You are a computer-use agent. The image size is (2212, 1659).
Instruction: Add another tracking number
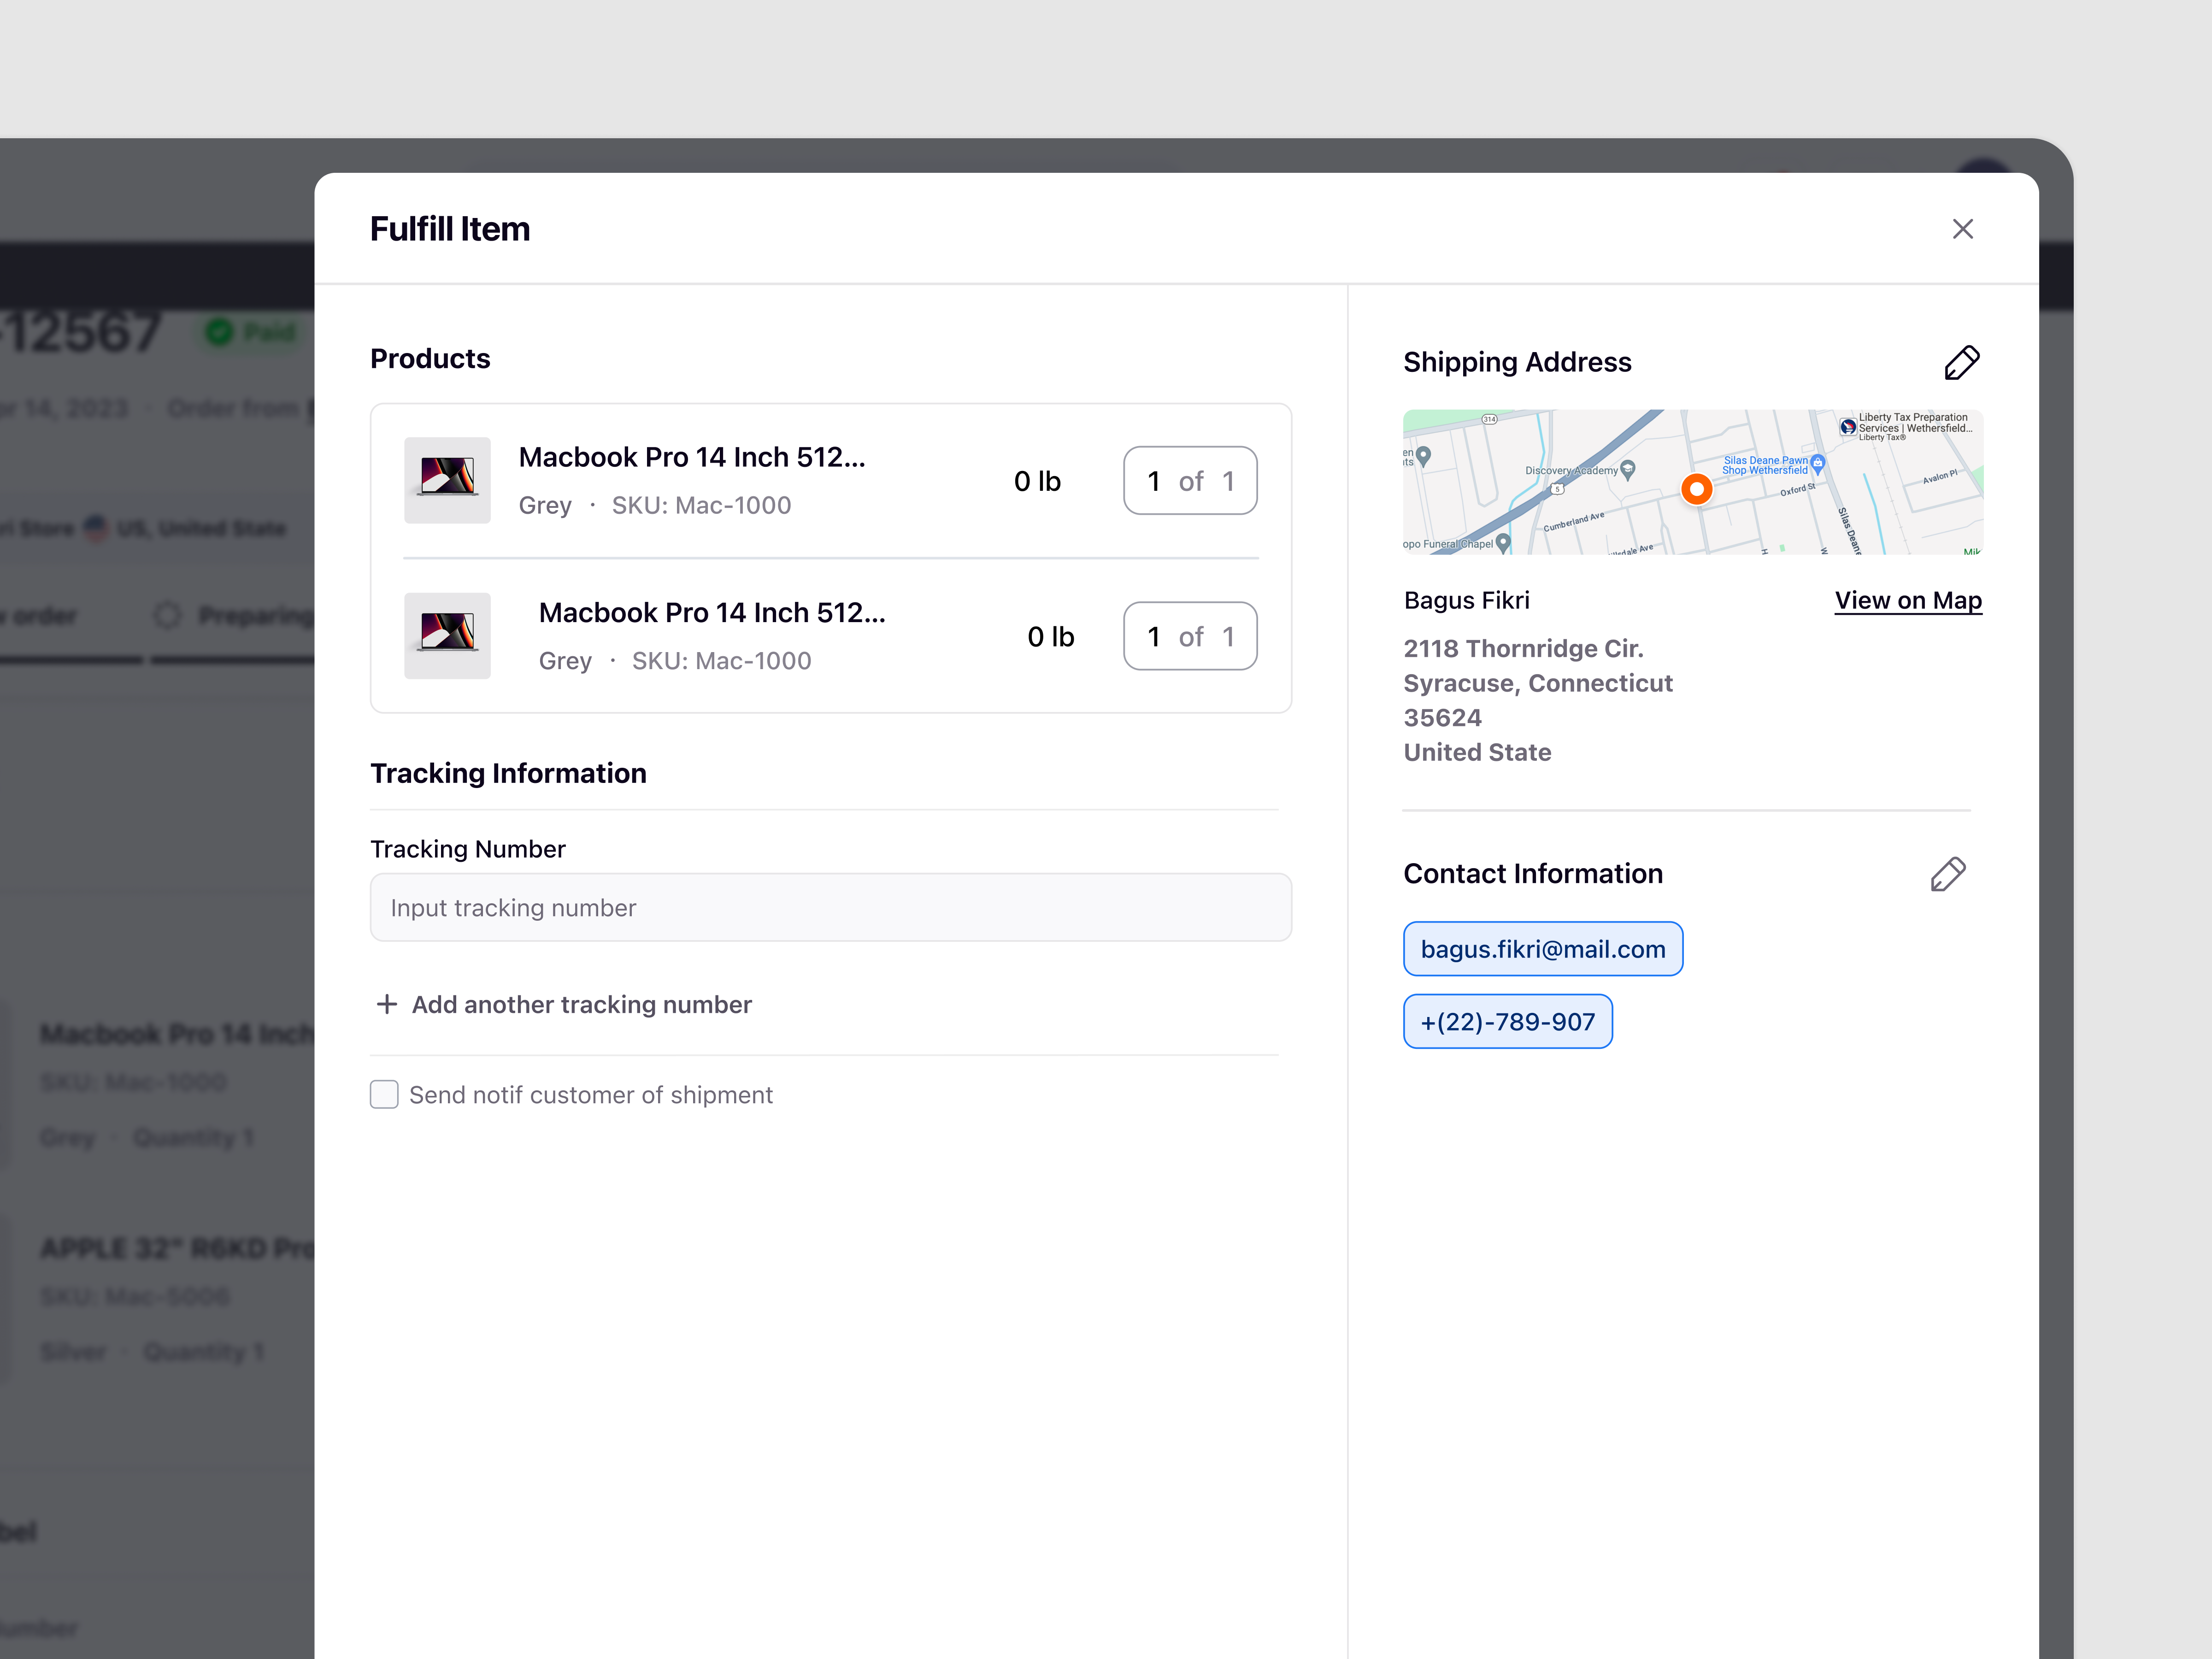(x=563, y=1004)
